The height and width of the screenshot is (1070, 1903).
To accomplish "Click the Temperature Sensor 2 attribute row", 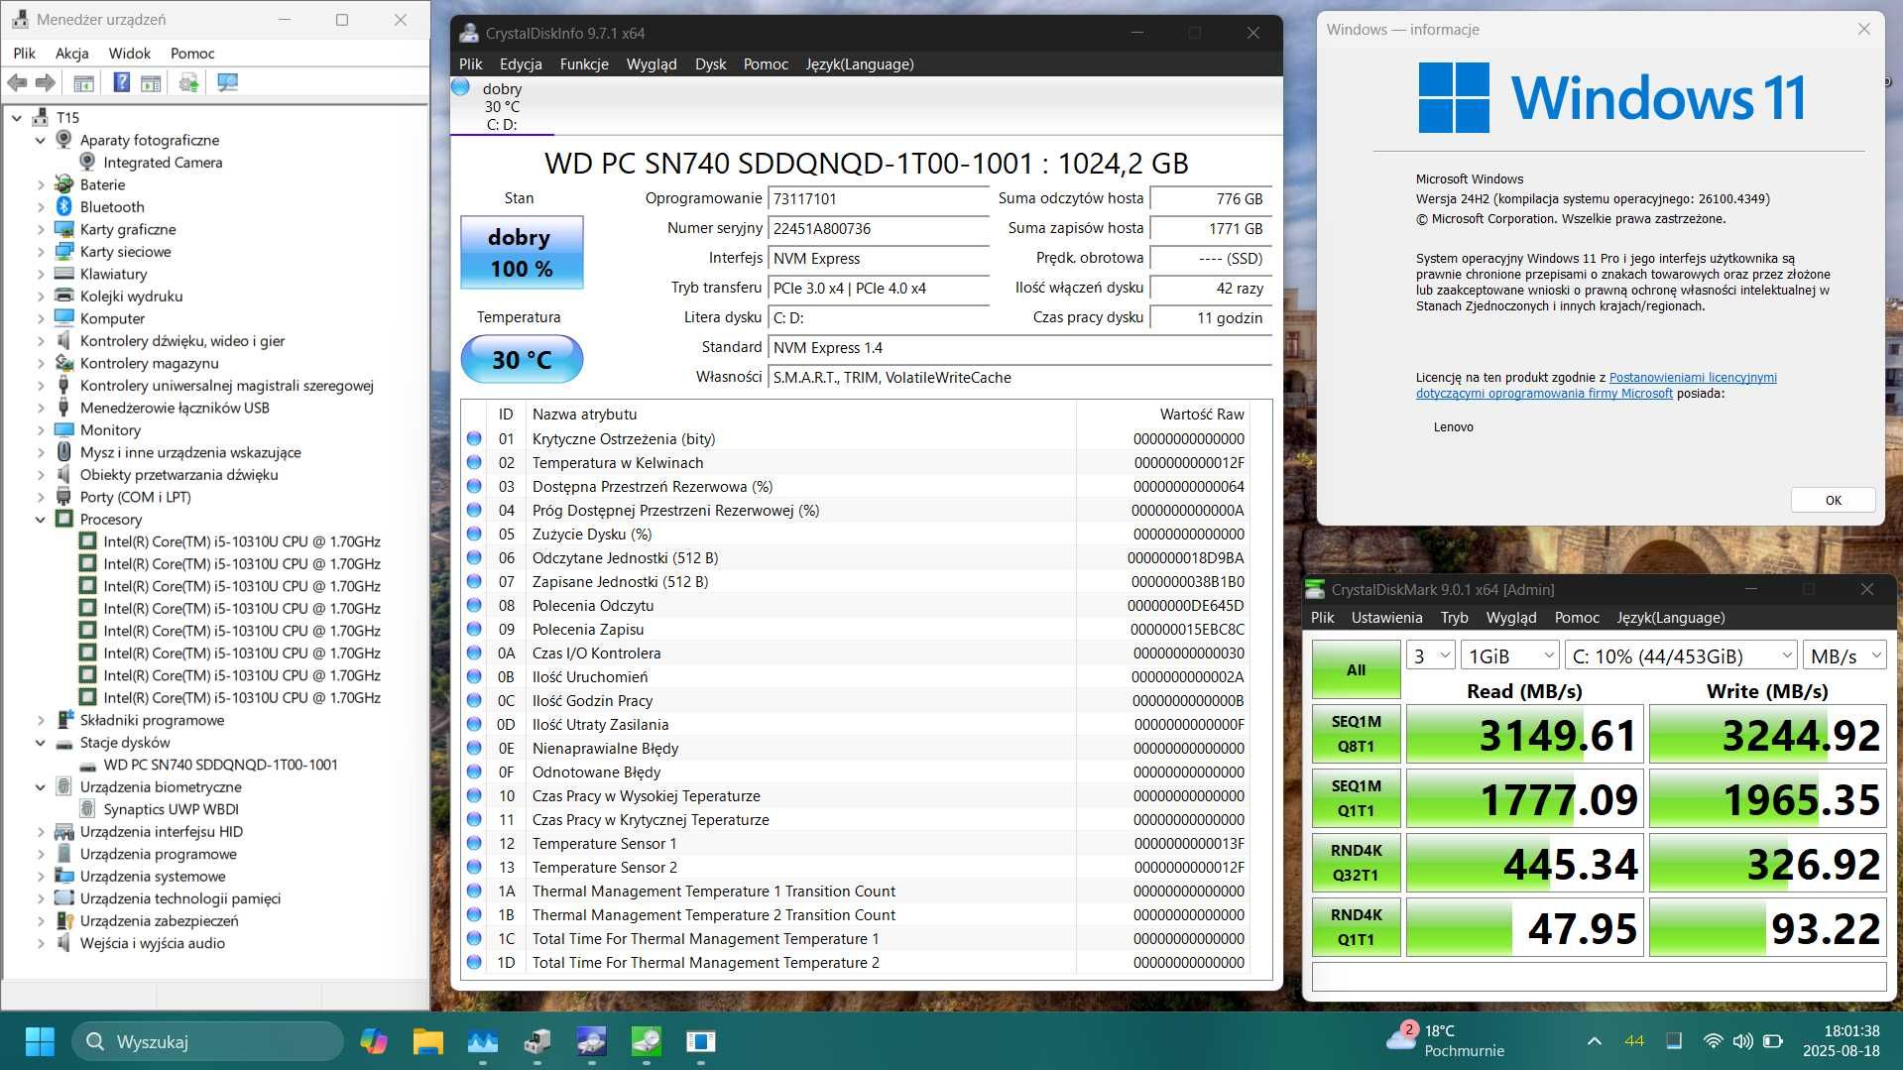I will (x=855, y=868).
